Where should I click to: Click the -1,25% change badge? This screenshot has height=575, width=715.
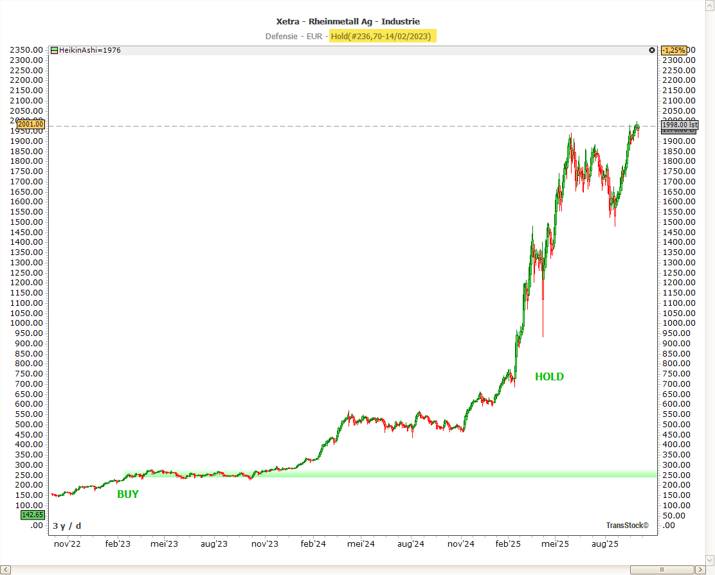[674, 50]
